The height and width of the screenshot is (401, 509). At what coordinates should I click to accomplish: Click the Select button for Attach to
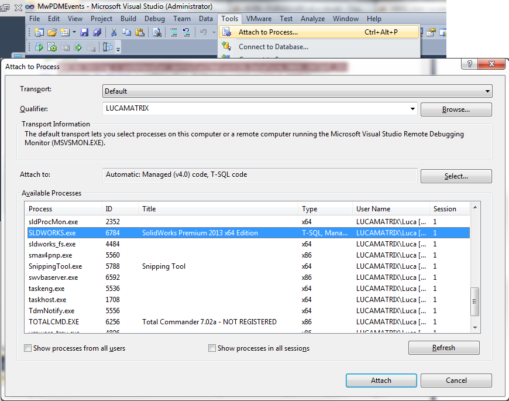click(456, 176)
